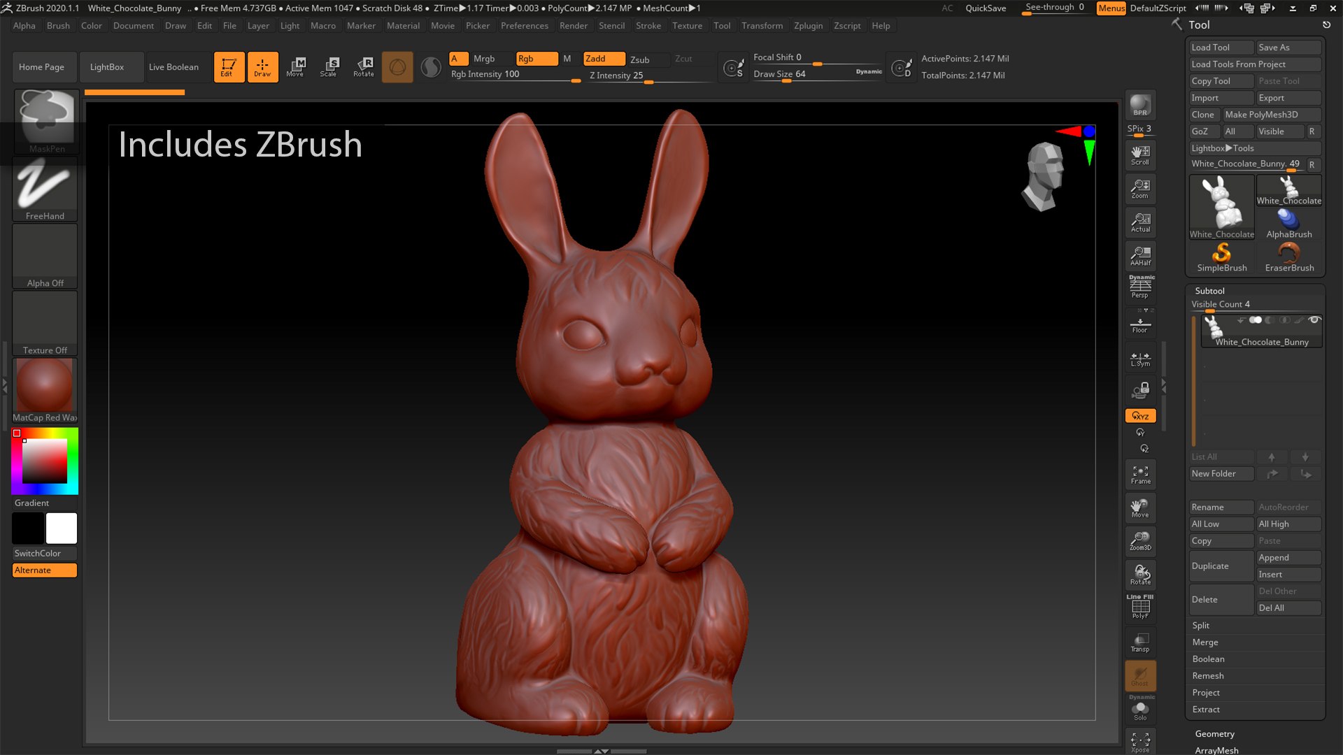The image size is (1343, 755).
Task: Toggle L.Sym local symmetry
Action: click(x=1140, y=358)
